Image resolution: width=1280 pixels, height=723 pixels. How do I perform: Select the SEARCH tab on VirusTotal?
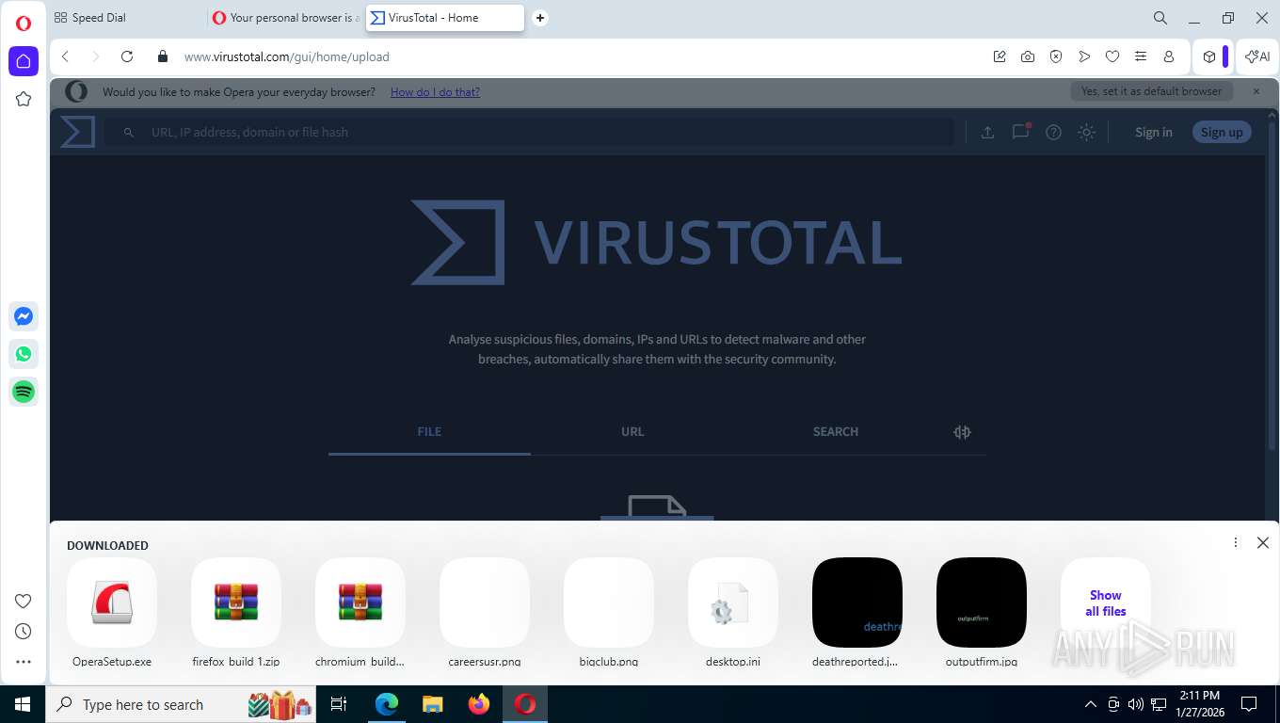(x=836, y=432)
